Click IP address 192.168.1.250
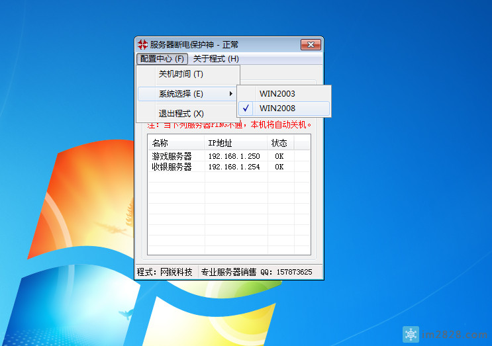This screenshot has width=492, height=346. [x=234, y=156]
